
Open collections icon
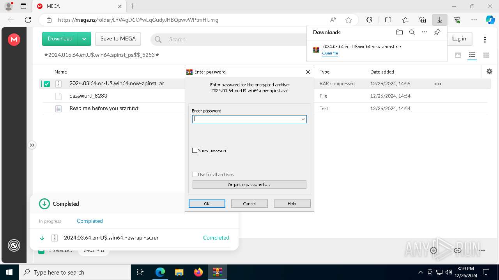[x=423, y=20]
